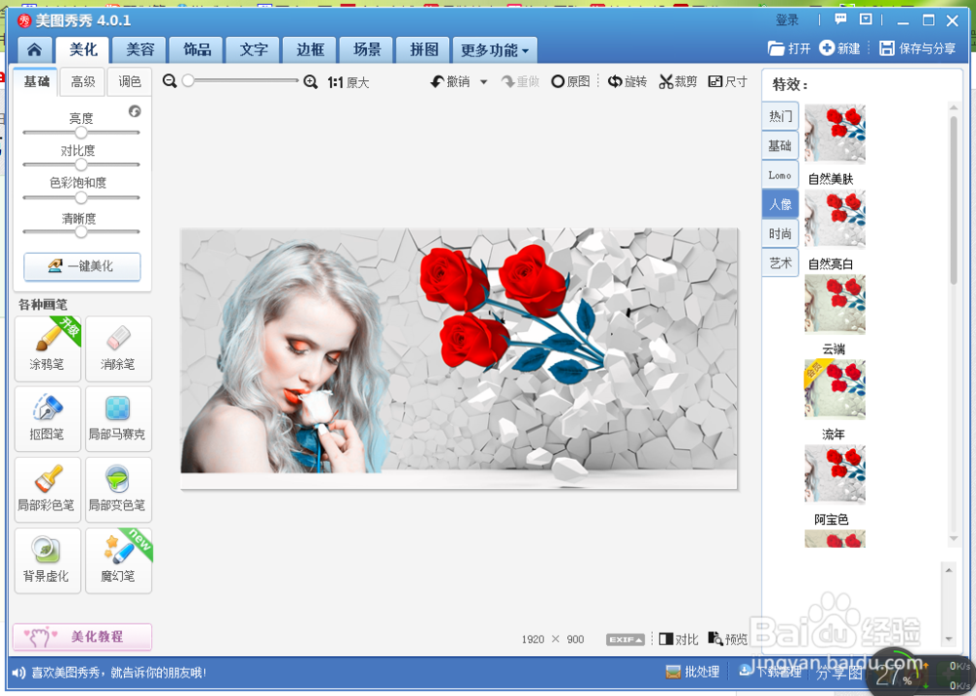Image resolution: width=976 pixels, height=696 pixels.
Task: Click the zoom out magnifier icon
Action: click(169, 82)
